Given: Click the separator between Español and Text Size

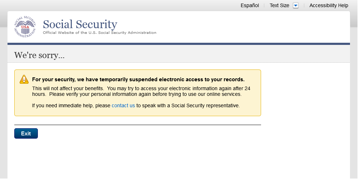Looking at the screenshot, I should (264, 5).
